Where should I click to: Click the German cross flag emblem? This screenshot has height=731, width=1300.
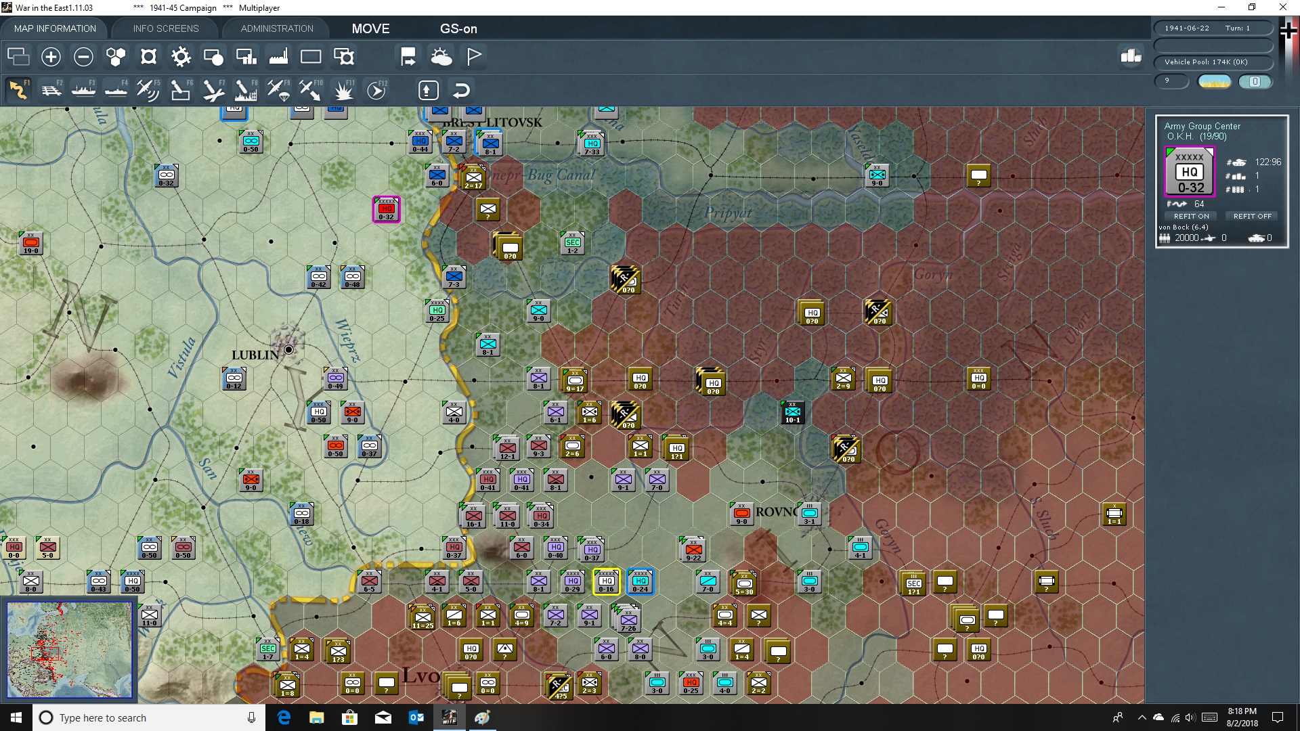coord(1288,30)
